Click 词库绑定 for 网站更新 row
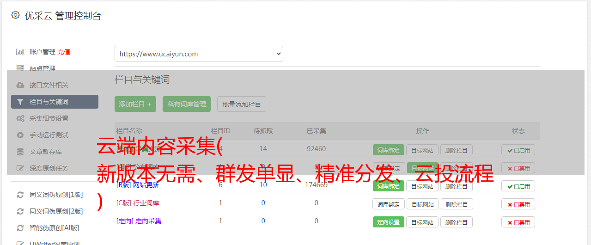This screenshot has width=591, height=245. tap(389, 186)
